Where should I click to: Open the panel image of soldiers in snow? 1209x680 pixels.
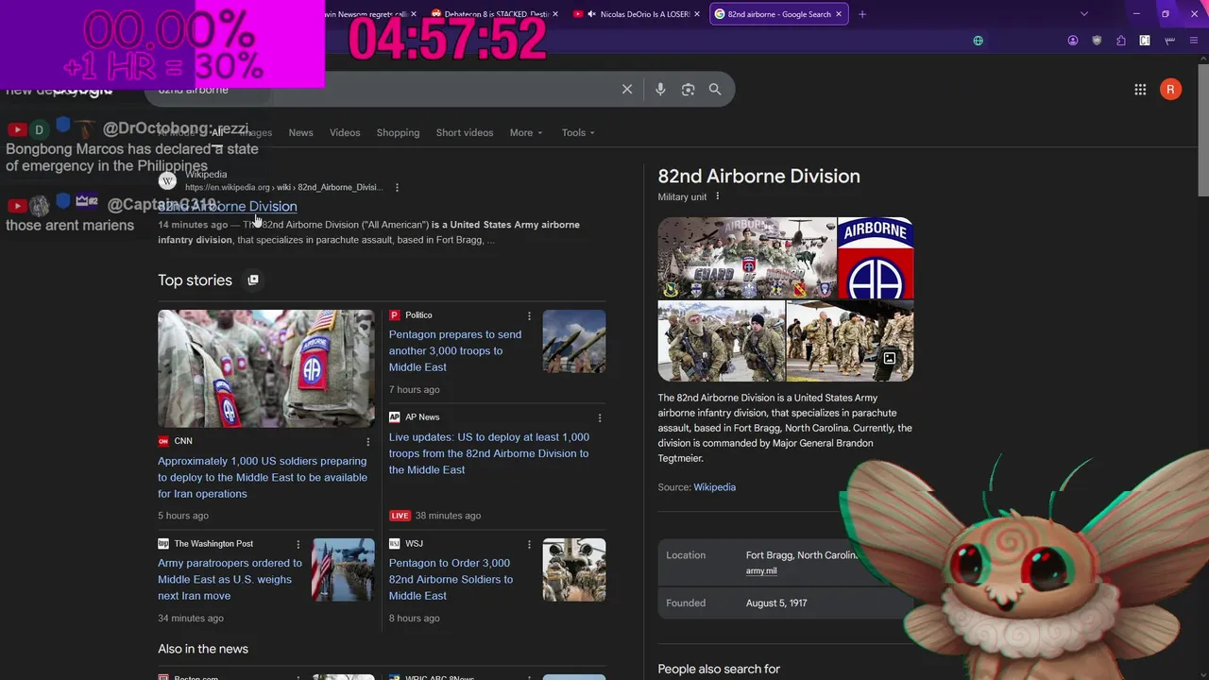(722, 341)
